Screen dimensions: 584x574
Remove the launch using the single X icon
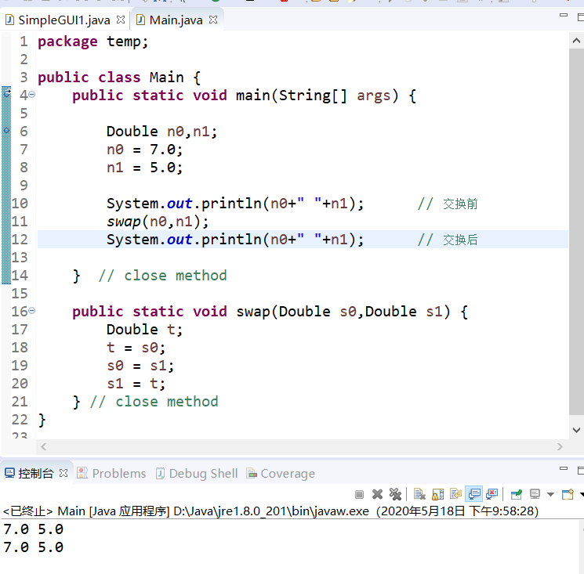click(377, 494)
